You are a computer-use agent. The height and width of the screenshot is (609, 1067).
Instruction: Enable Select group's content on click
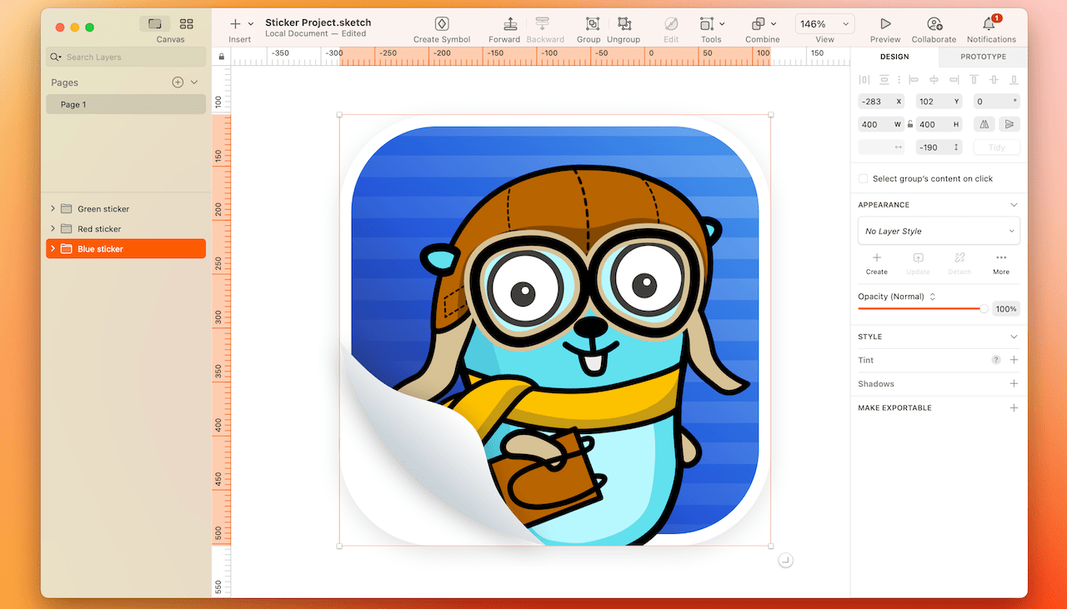pos(863,177)
